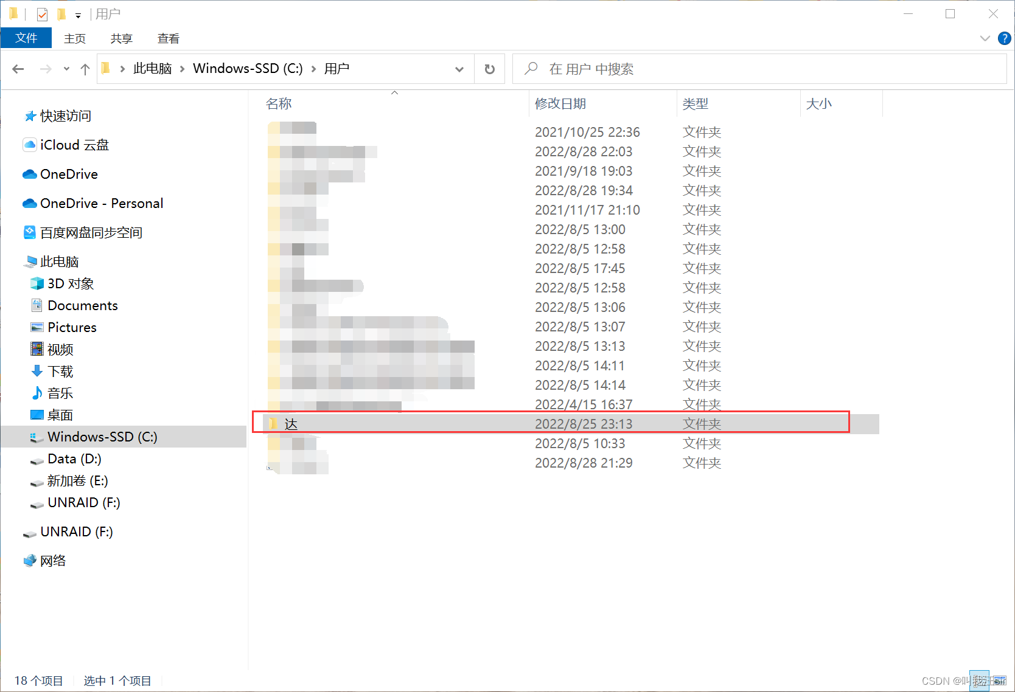This screenshot has height=692, width=1015.
Task: Refresh the current folder view
Action: click(x=490, y=69)
